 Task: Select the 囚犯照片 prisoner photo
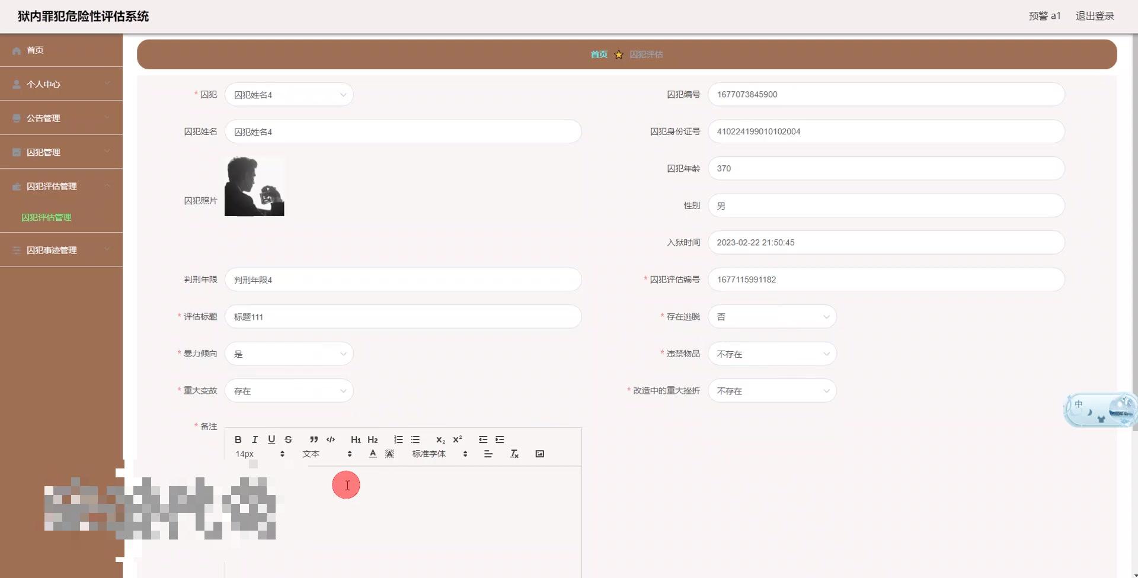(x=254, y=186)
